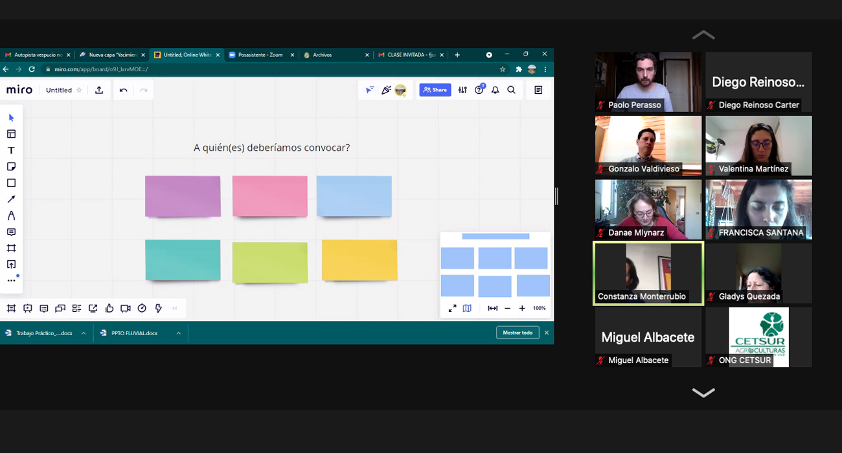Open board settings sliders icon
This screenshot has height=453, width=842.
(462, 90)
